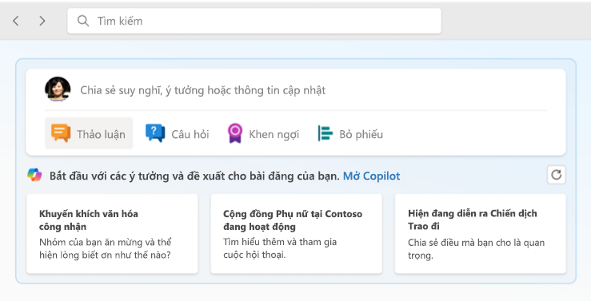
Task: Click the Copilot logo icon
Action: (34, 176)
